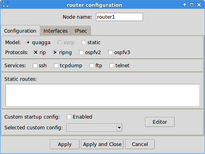Click the 'Model:' label
The width and height of the screenshot is (205, 154).
click(13, 43)
